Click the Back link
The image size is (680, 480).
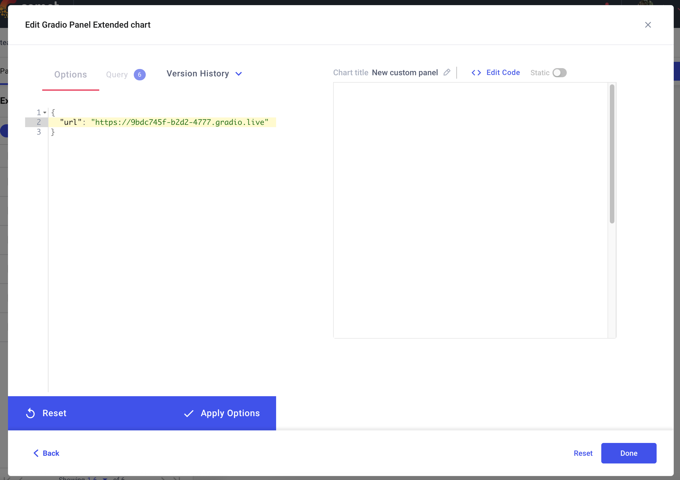click(46, 453)
